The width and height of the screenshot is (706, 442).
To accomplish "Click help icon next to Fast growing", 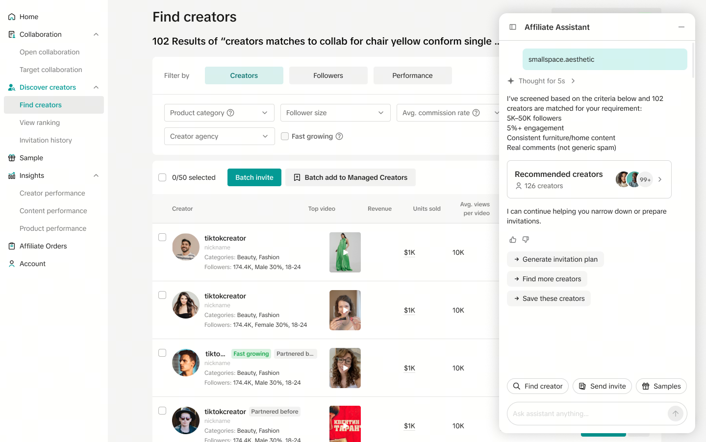I will tap(339, 136).
